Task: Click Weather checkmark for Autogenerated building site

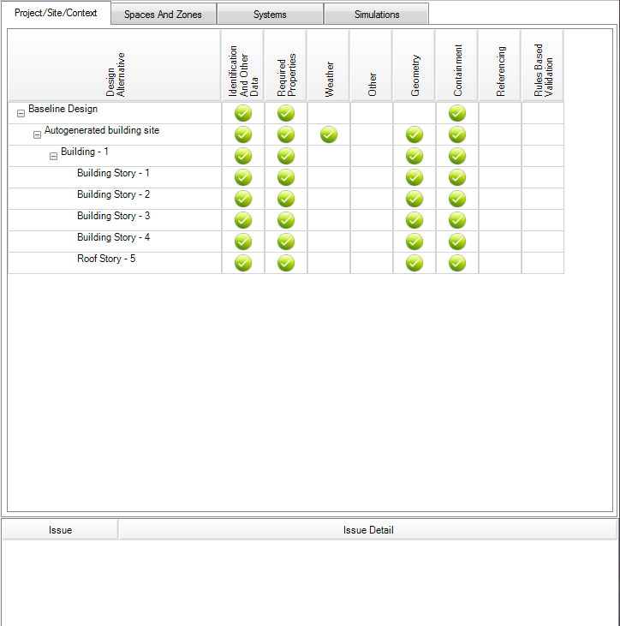Action: tap(329, 134)
